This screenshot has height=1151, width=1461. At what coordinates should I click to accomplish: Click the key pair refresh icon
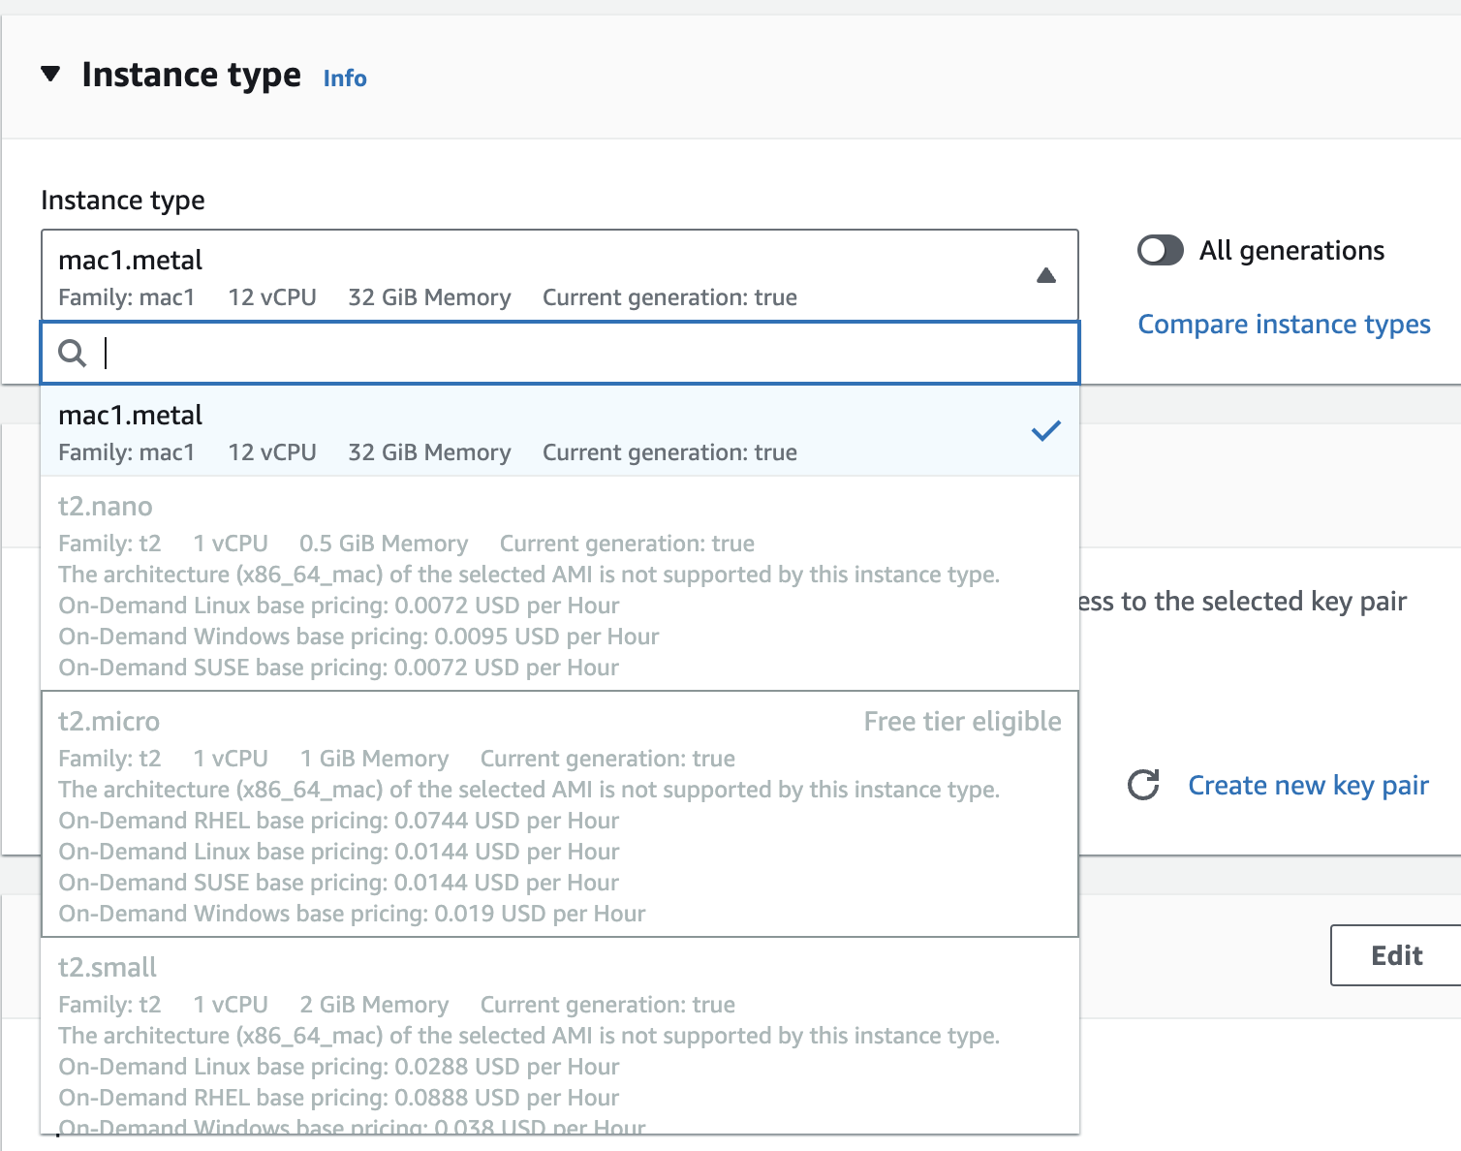tap(1143, 785)
